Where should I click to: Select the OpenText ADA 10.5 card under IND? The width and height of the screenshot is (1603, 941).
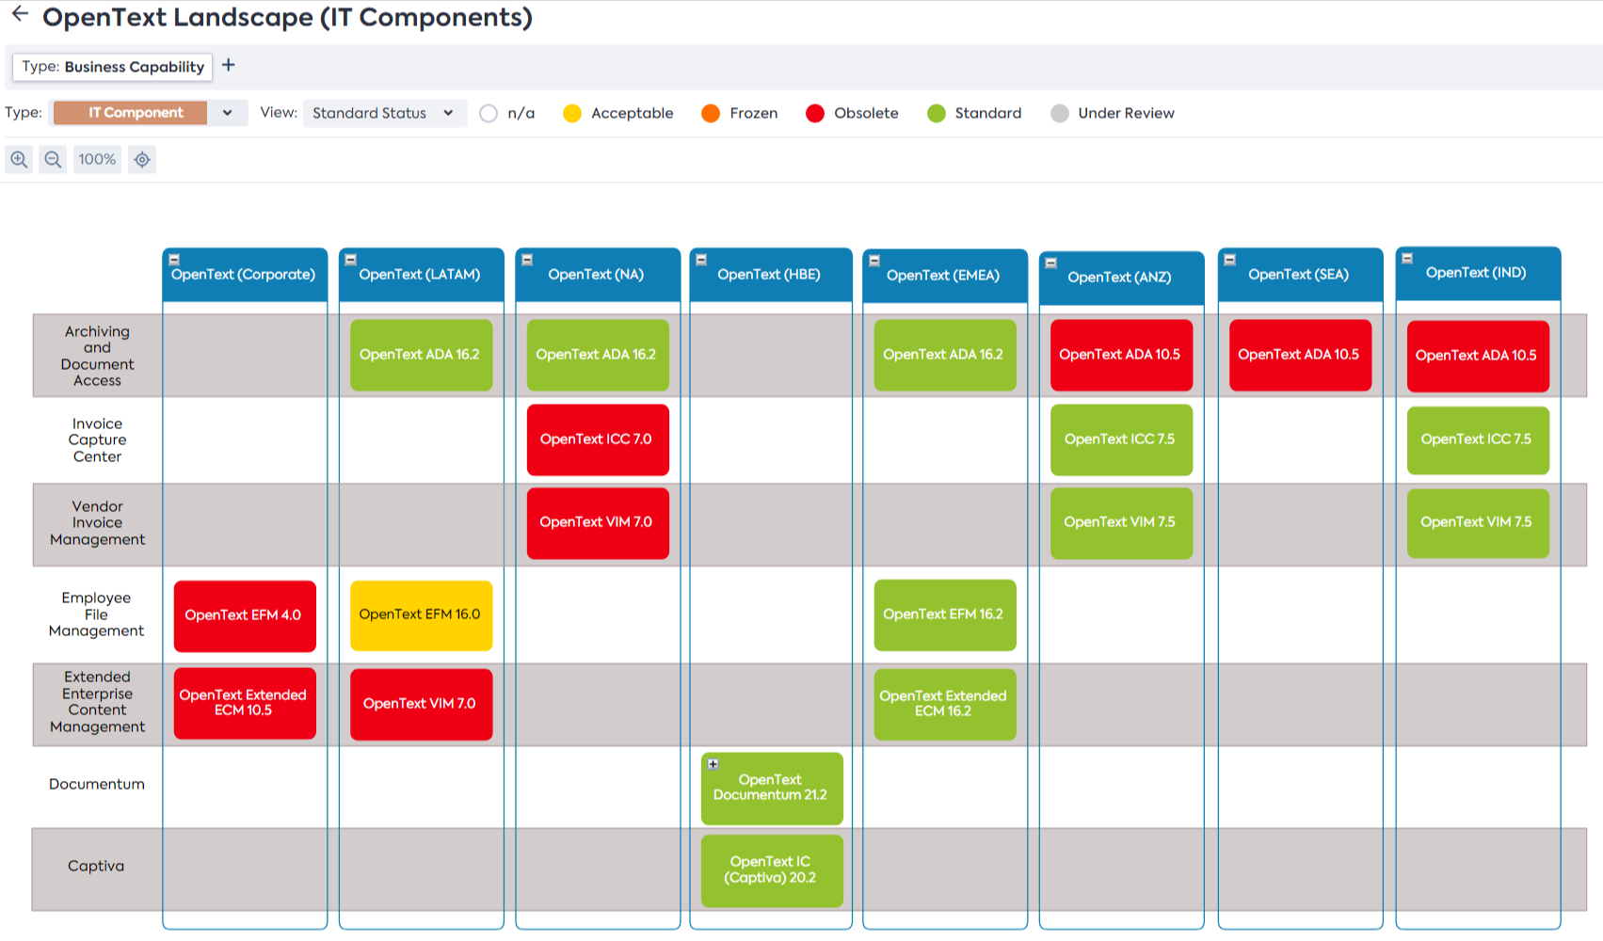1478,356
